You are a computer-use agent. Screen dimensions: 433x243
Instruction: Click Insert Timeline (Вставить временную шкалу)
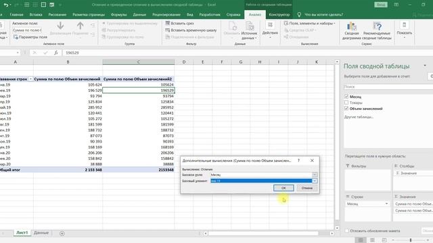point(191,30)
